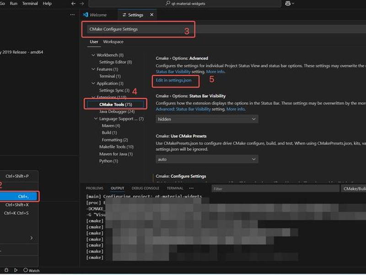366x275 pixels.
Task: Switch to the OUTPUT panel tab
Action: click(x=118, y=188)
